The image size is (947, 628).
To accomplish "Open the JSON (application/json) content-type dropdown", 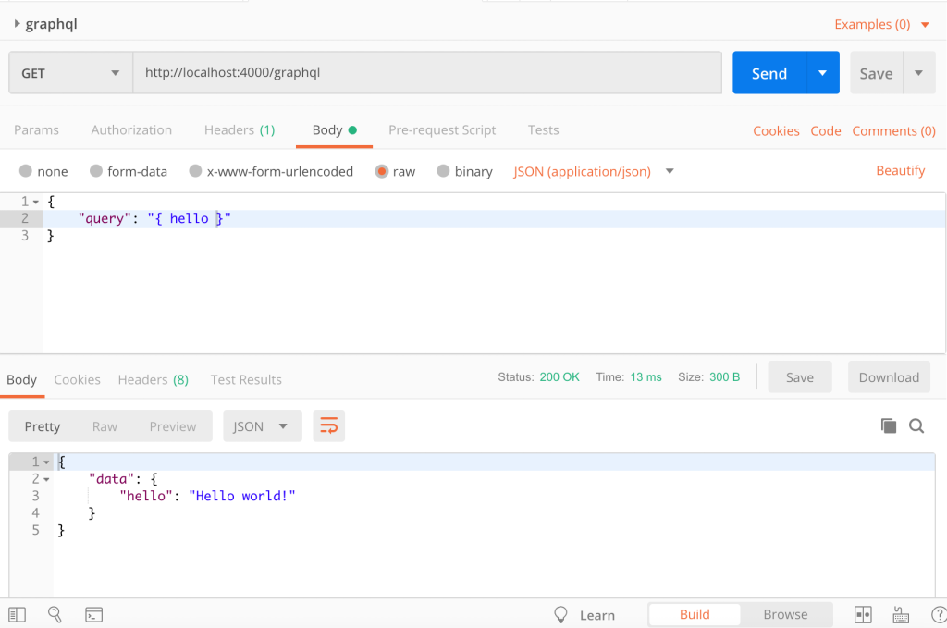I will coord(592,171).
